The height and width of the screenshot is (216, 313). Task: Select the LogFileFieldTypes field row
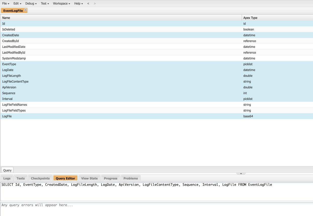point(156,111)
